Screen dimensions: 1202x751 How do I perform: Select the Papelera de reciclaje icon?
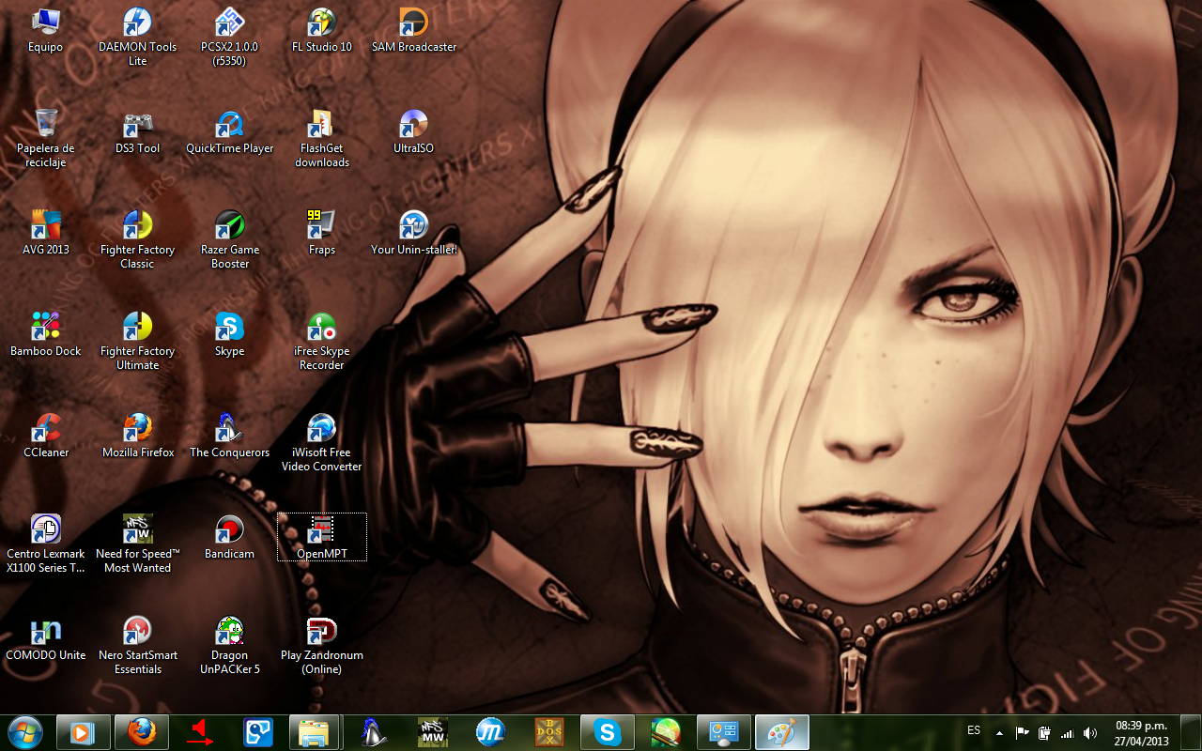[x=45, y=138]
